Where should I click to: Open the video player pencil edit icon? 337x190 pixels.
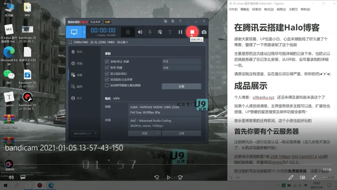click(291, 177)
